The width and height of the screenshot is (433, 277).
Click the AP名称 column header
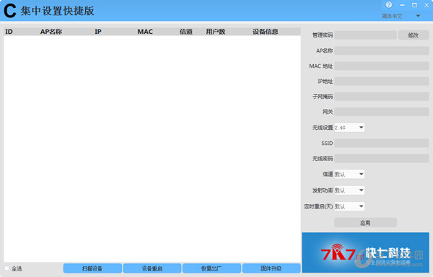click(51, 32)
